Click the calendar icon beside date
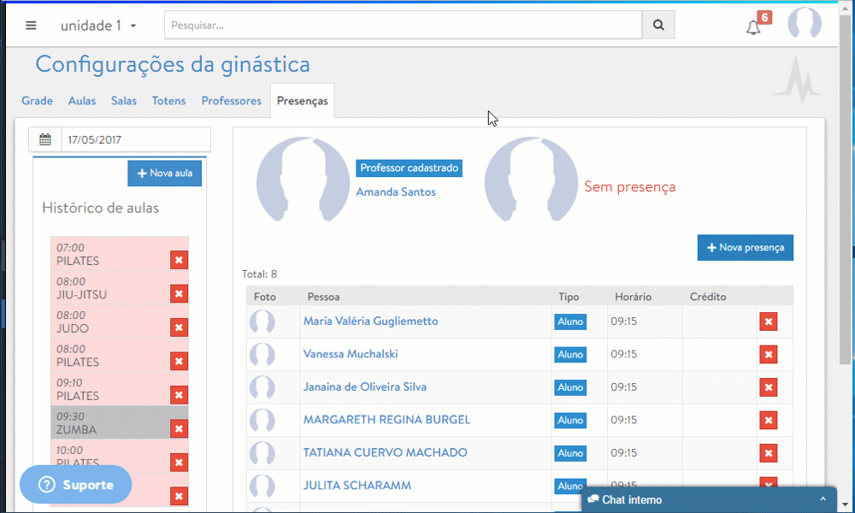Viewport: 855px width, 513px height. tap(45, 139)
